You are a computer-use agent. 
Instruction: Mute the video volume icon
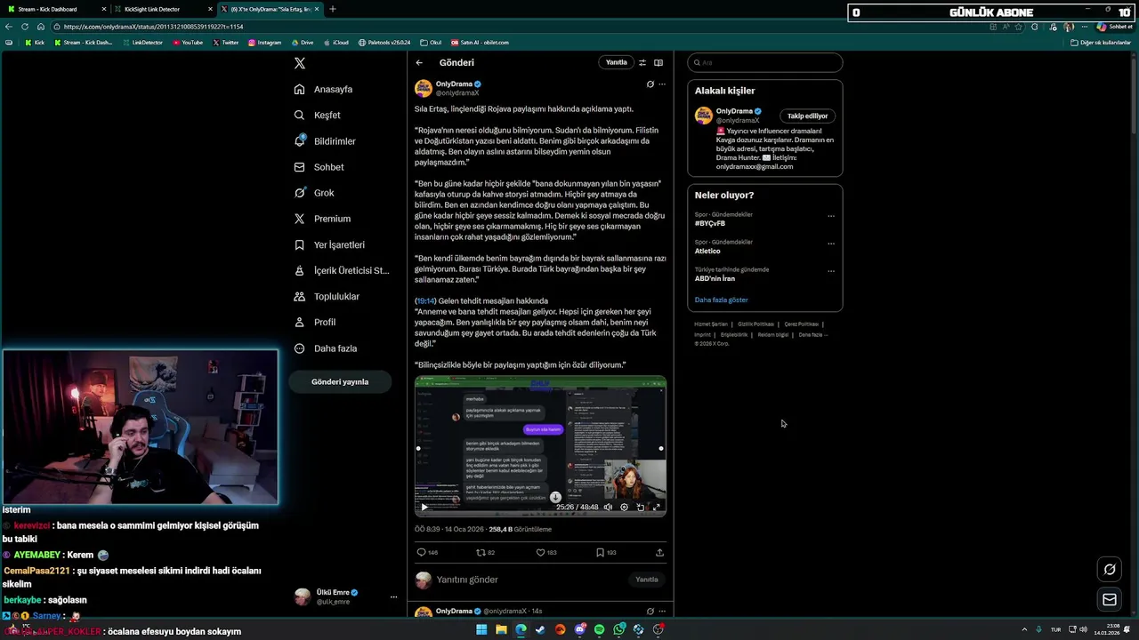608,507
